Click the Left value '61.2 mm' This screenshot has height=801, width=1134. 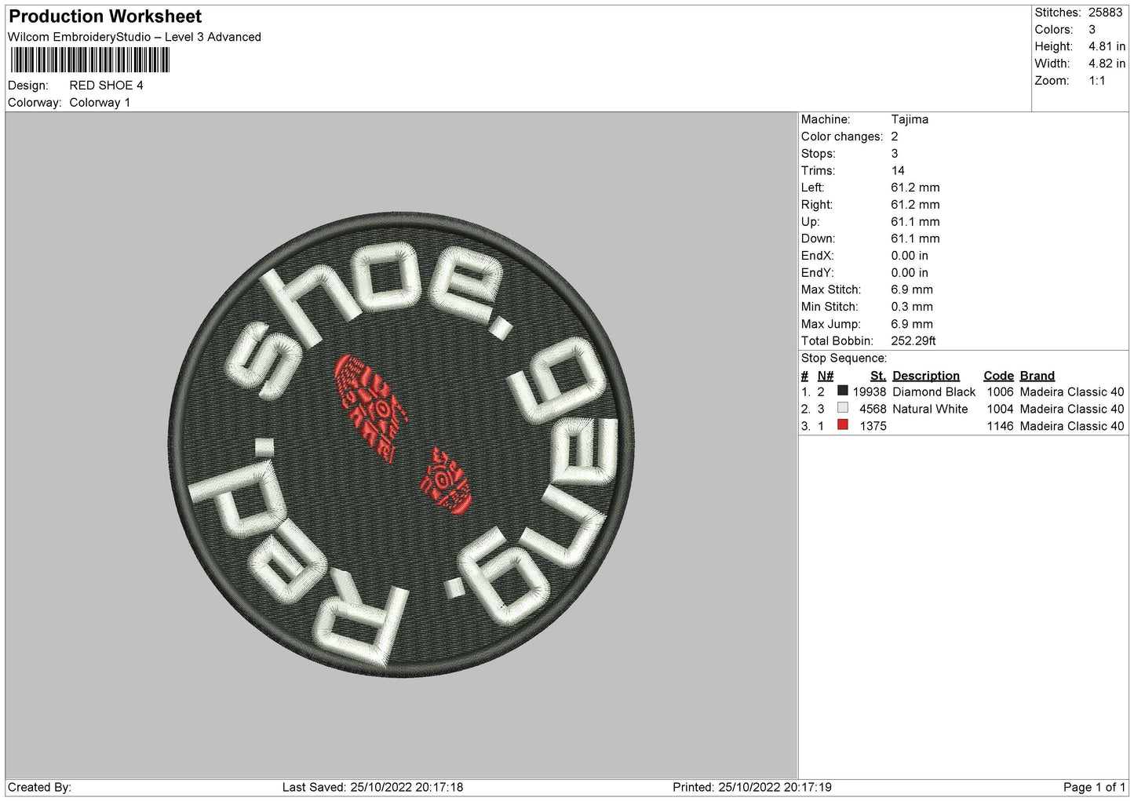pos(915,188)
